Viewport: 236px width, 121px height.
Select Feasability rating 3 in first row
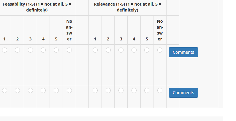tap(30, 50)
